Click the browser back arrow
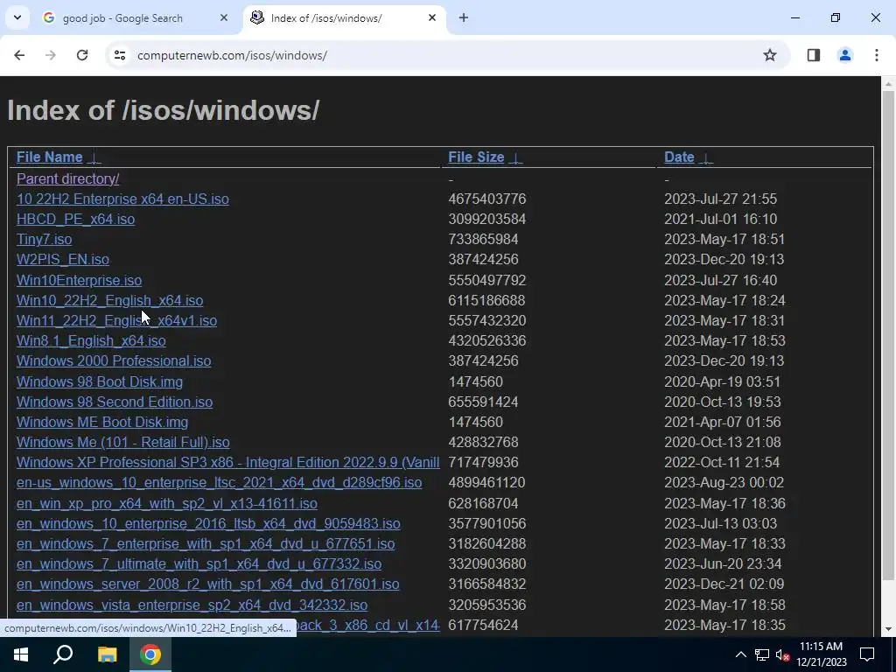The image size is (896, 672). pyautogui.click(x=19, y=55)
